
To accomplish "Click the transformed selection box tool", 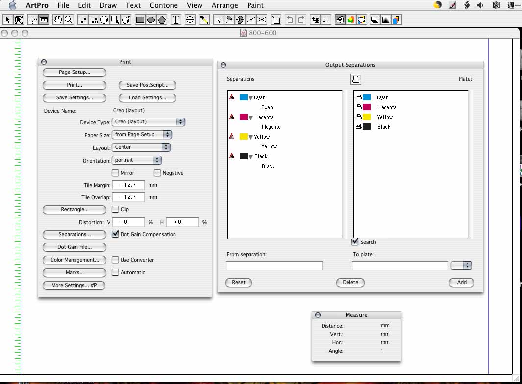I will (19, 20).
